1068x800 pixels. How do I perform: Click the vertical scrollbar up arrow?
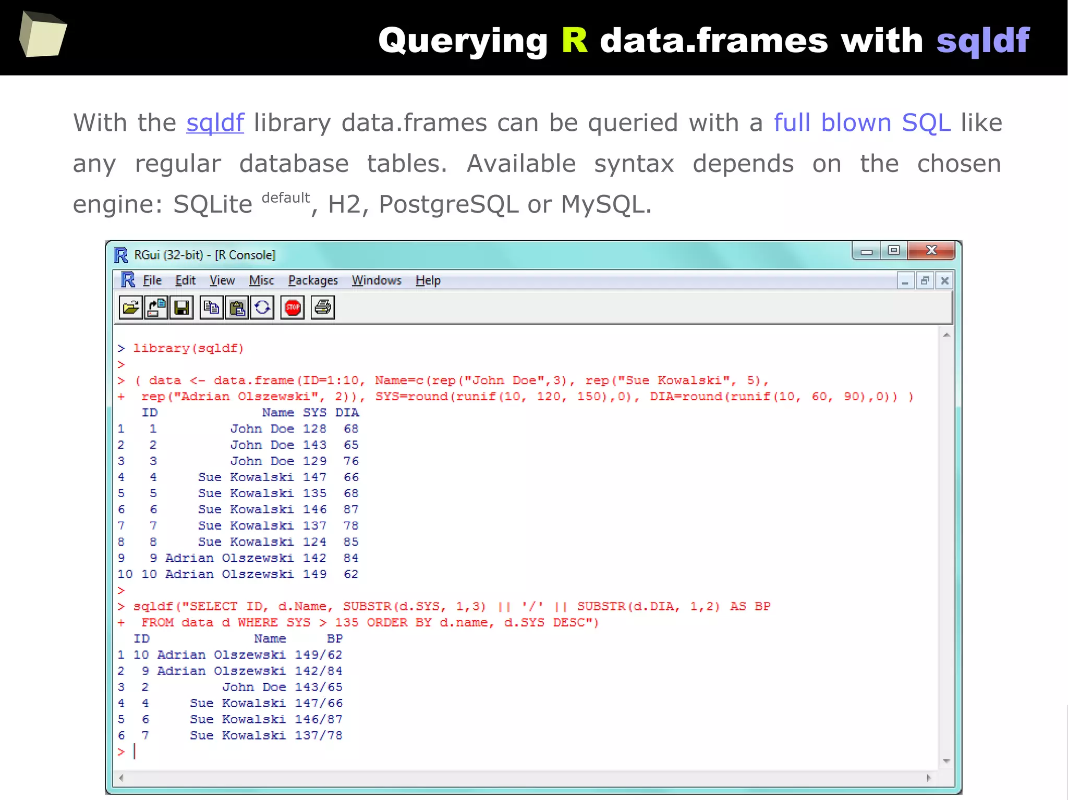pyautogui.click(x=946, y=335)
